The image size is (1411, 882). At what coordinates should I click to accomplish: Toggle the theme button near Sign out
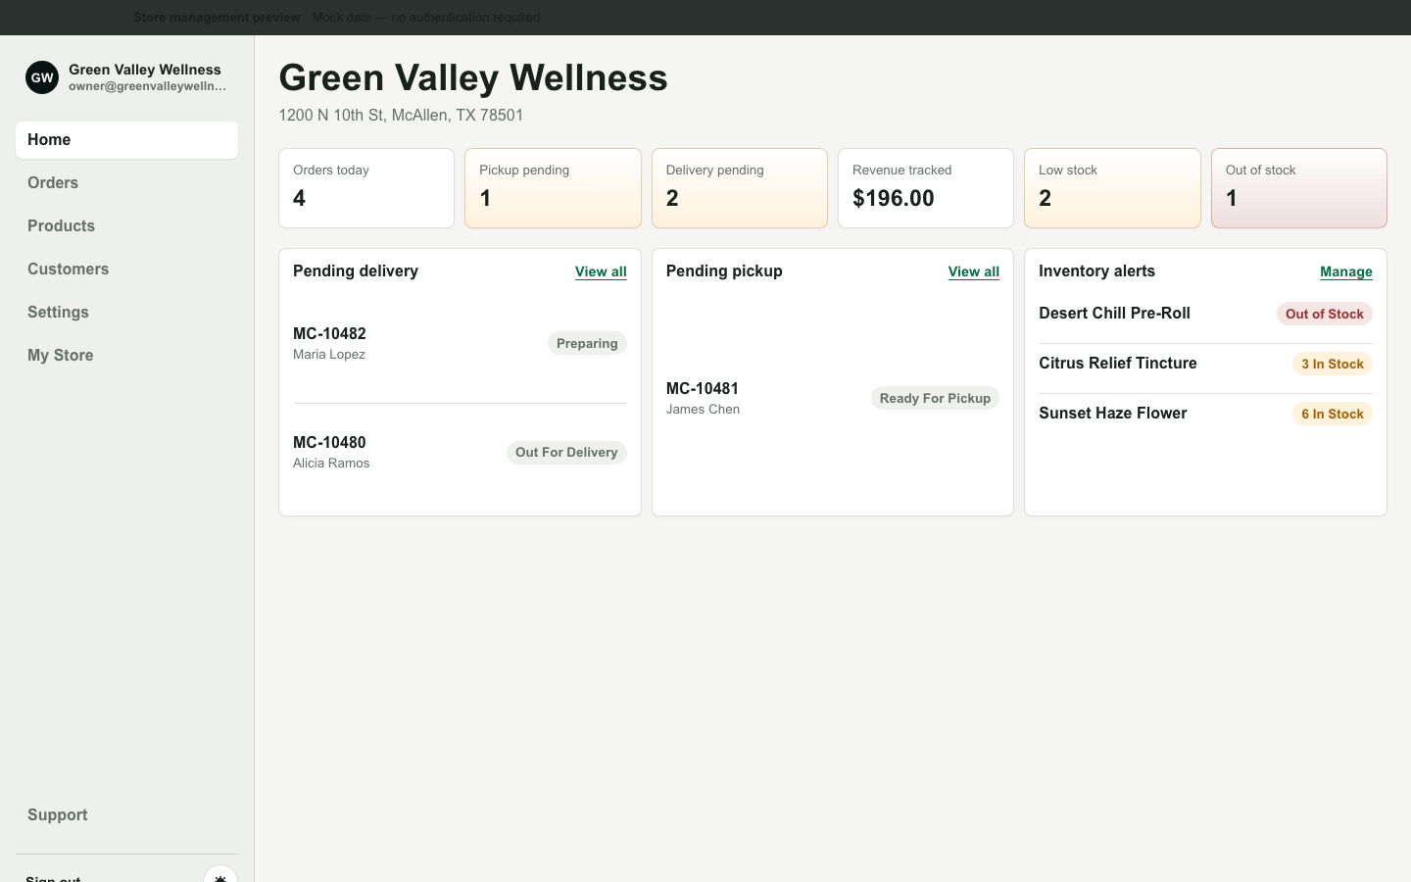pos(220,875)
